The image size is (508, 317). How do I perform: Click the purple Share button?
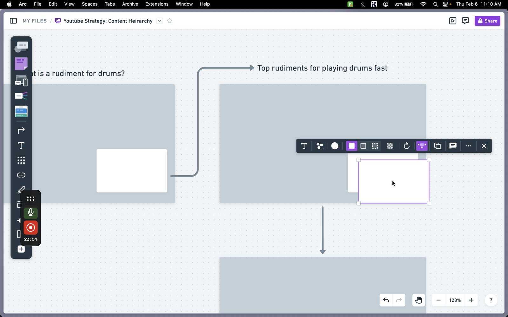(x=487, y=21)
